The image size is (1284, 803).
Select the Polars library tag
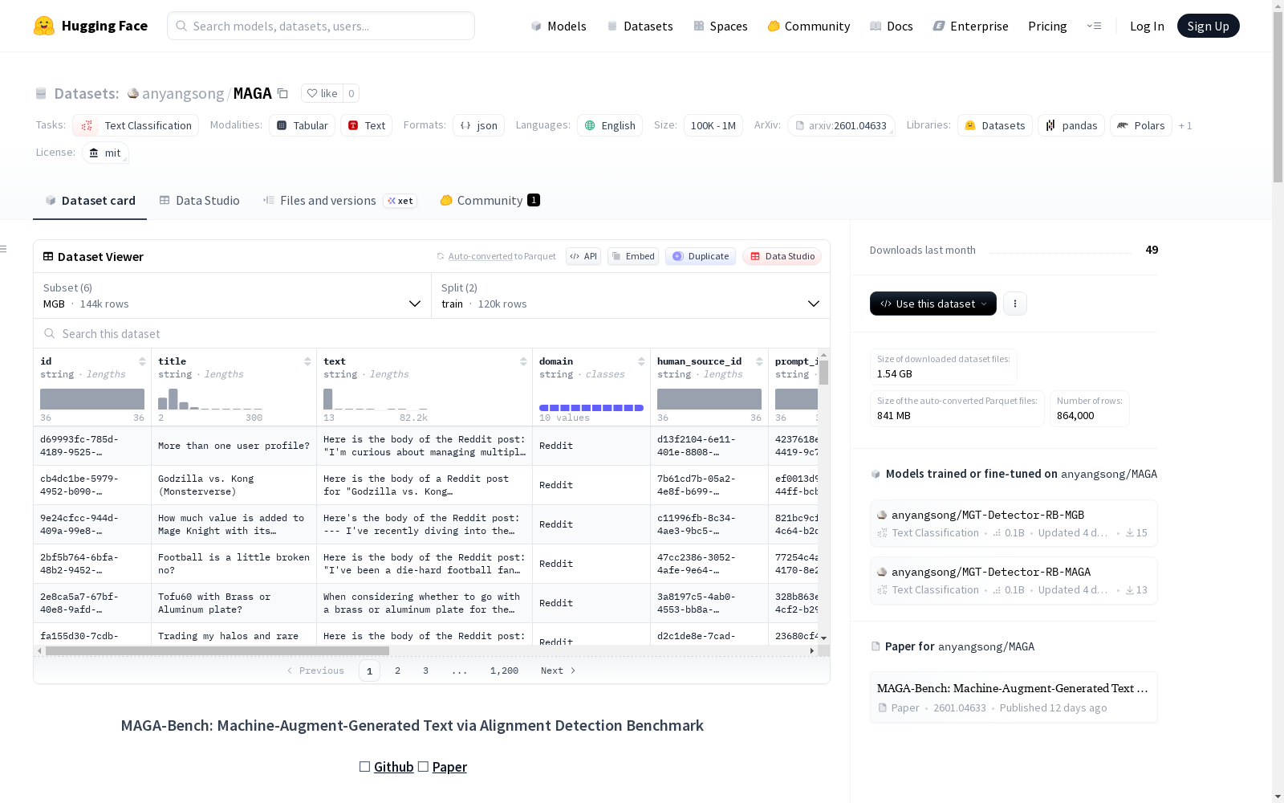(1140, 125)
